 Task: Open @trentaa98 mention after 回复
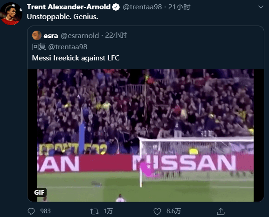point(68,47)
